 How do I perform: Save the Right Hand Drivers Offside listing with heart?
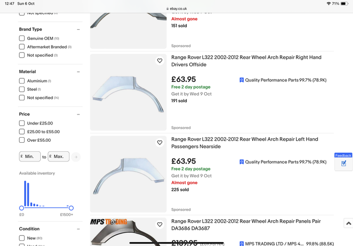tap(160, 61)
